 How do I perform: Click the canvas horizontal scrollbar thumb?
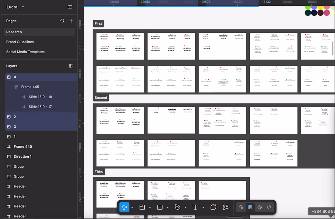click(235, 217)
